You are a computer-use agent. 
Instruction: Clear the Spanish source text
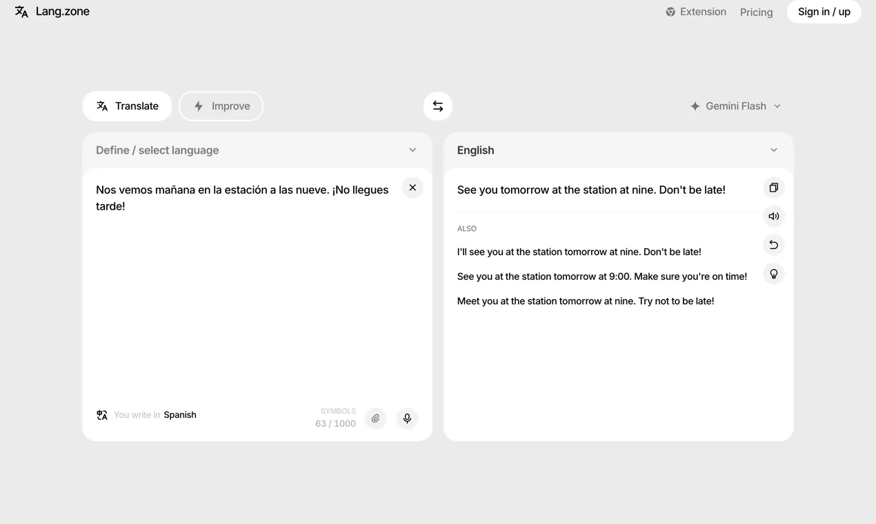coord(412,188)
